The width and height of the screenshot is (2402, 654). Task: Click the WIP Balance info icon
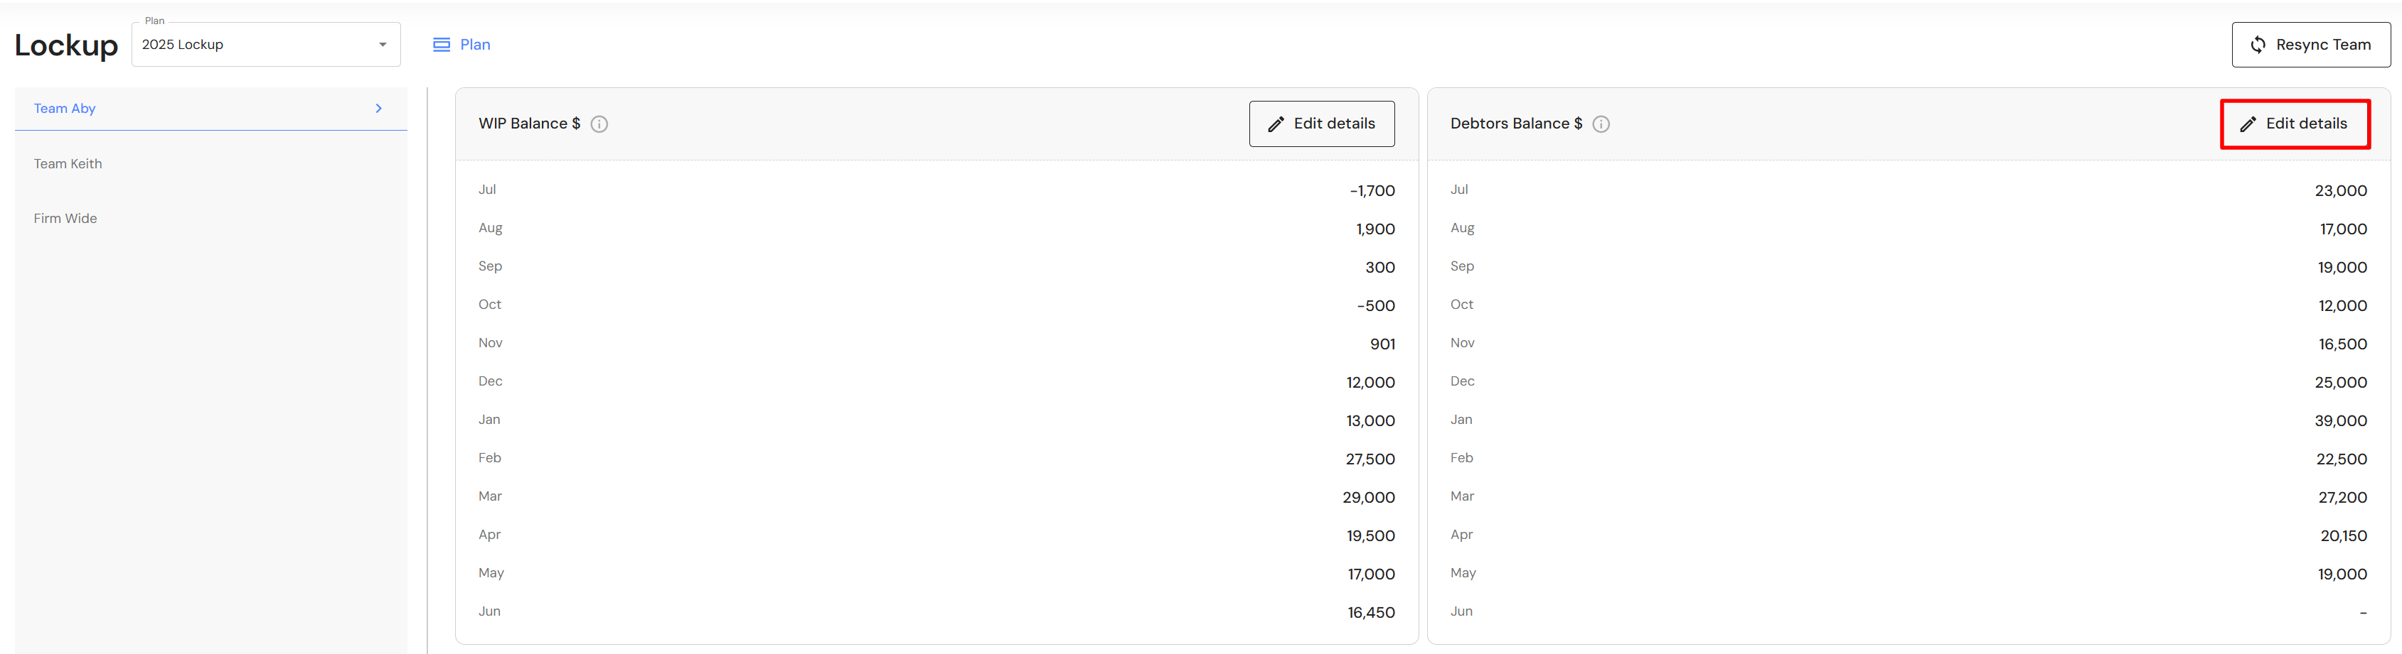[x=599, y=124]
